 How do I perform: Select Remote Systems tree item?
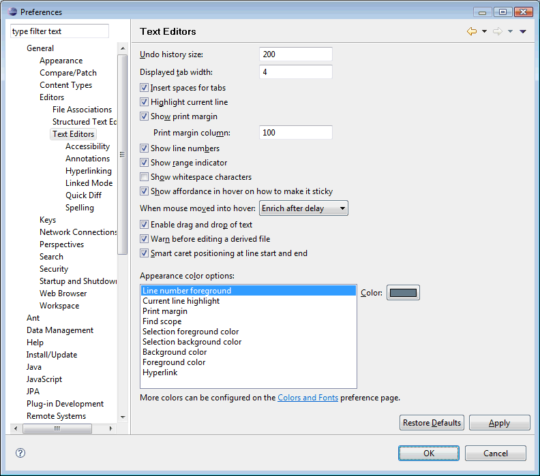point(56,416)
